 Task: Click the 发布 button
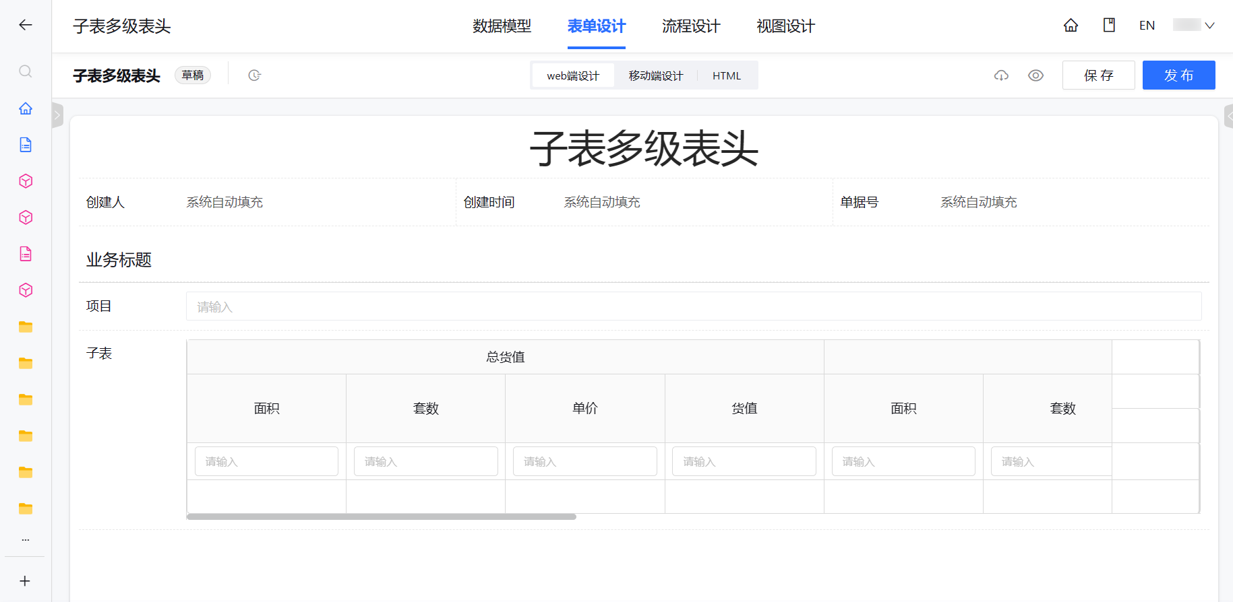(x=1179, y=75)
